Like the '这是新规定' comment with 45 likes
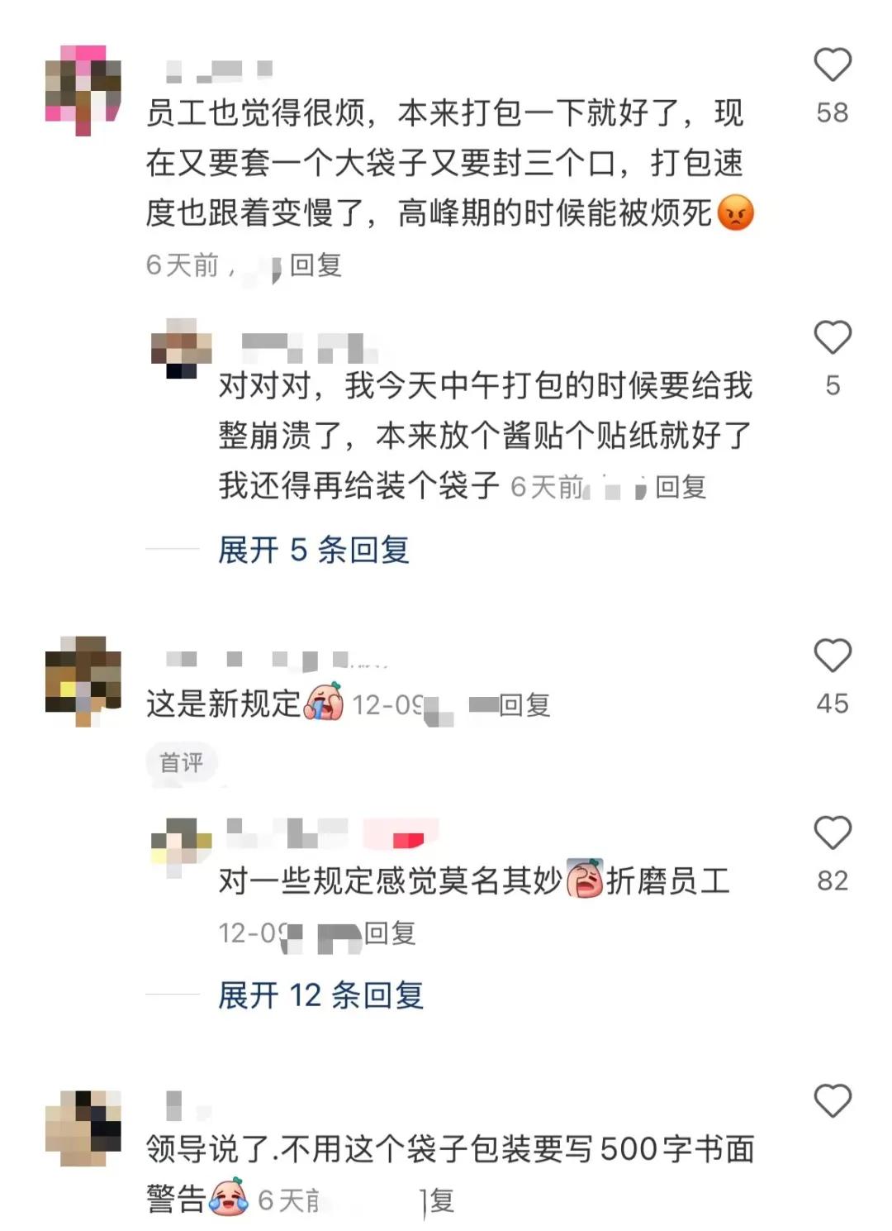Screen dimensions: 892x1231 click(x=832, y=656)
